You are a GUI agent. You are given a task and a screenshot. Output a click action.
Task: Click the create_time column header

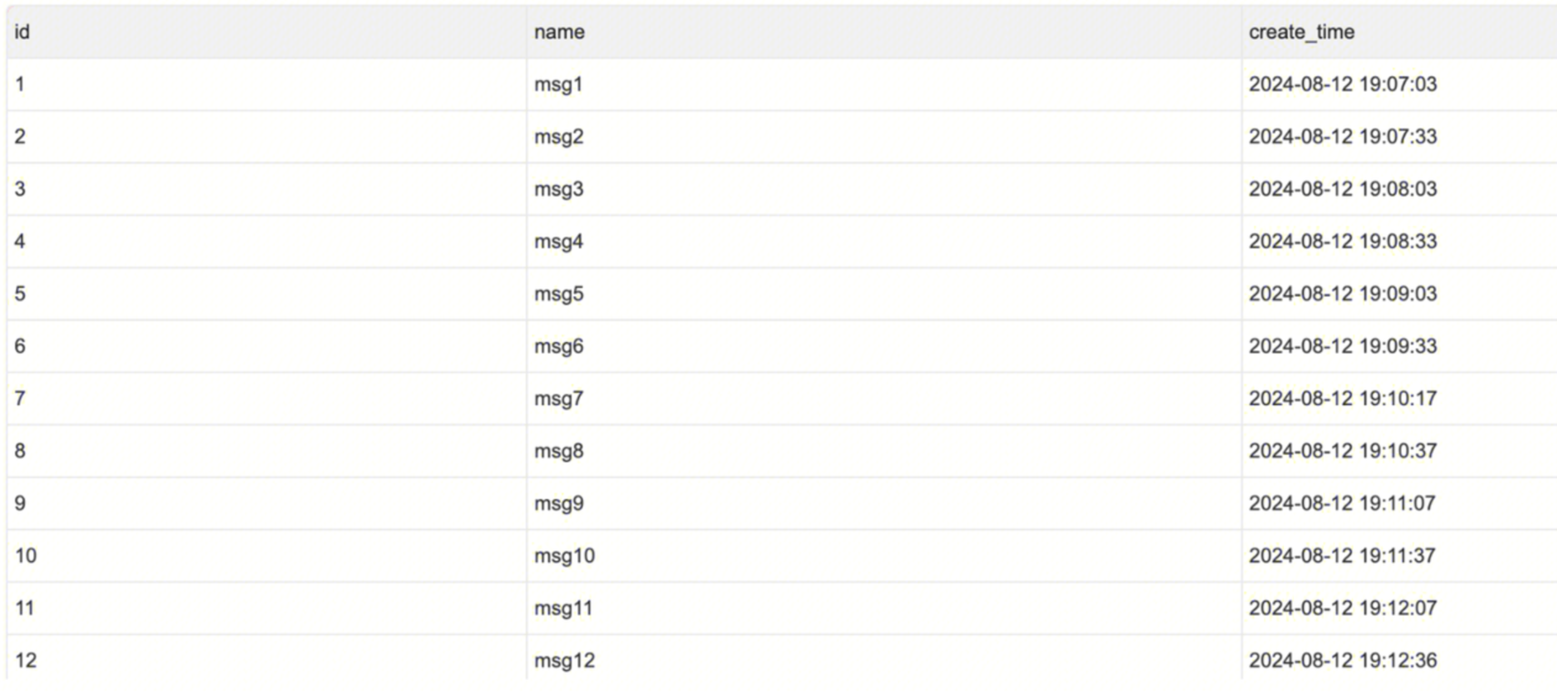click(1301, 32)
